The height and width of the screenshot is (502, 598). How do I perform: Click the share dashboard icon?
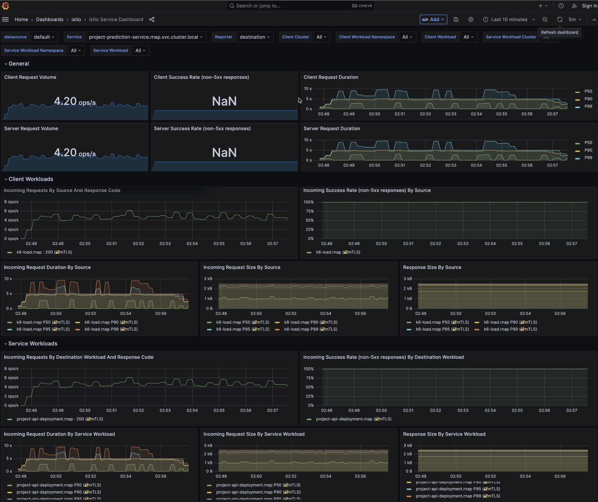coord(152,19)
